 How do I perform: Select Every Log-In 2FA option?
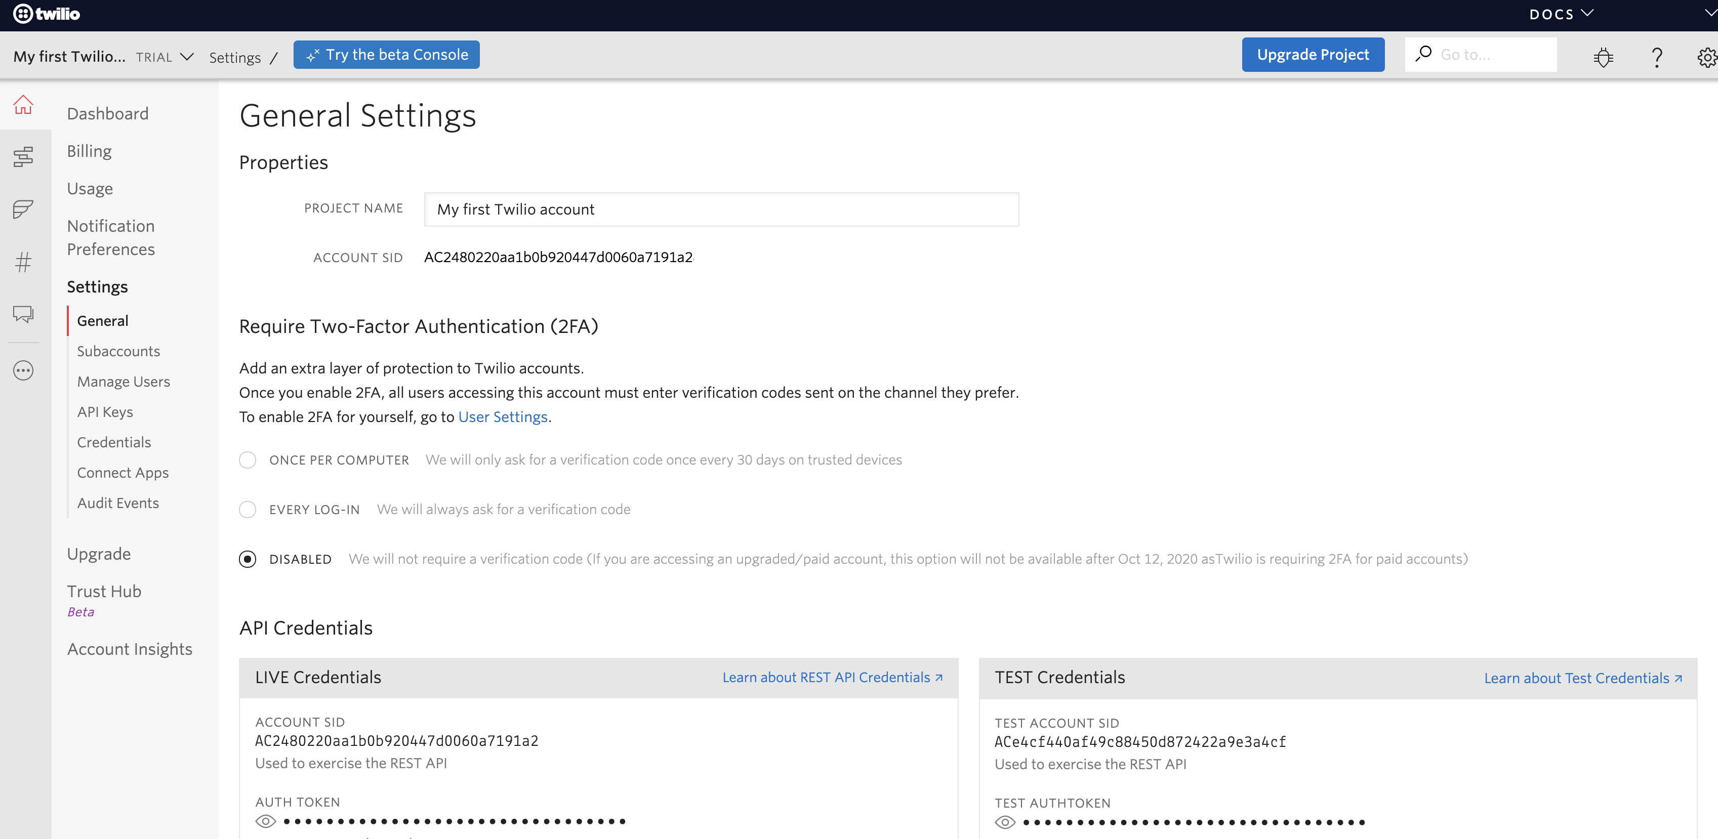(x=248, y=510)
